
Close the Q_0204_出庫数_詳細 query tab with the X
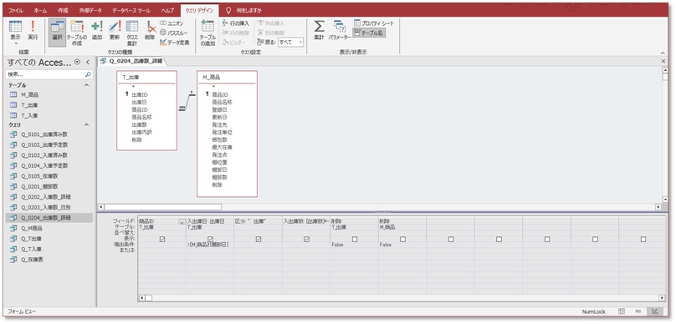tap(663, 61)
